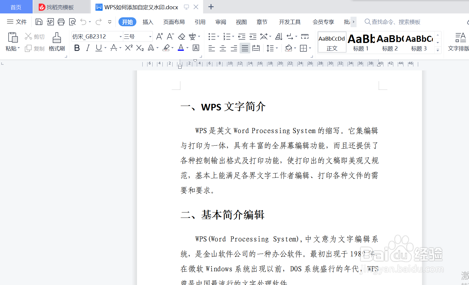The image size is (469, 285).
Task: Expand line spacing dropdown
Action: [x=277, y=48]
